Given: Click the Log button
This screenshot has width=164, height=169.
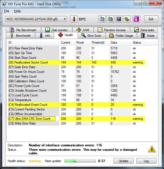Looking at the screenshot, I should tap(146, 161).
